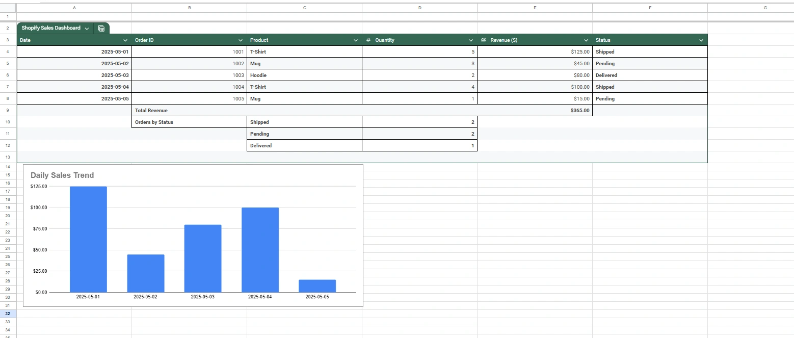Click the 2025-05-04 bar in the chart

[x=260, y=250]
